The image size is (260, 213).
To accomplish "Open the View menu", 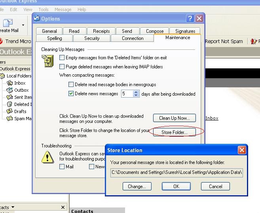I will 28,9.
